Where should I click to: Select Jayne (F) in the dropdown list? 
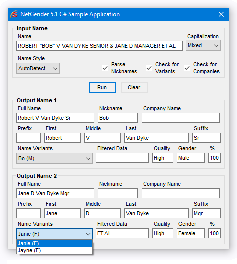54,250
